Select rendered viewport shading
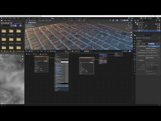 [x=128, y=21]
